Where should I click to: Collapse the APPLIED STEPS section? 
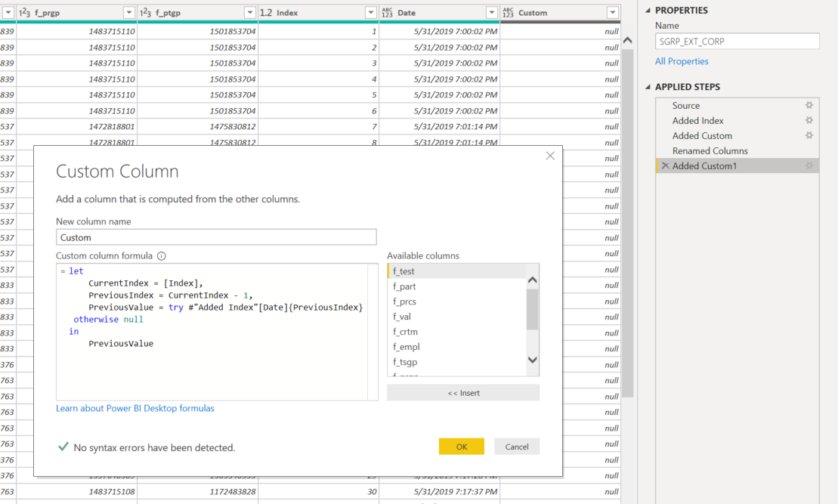[648, 87]
